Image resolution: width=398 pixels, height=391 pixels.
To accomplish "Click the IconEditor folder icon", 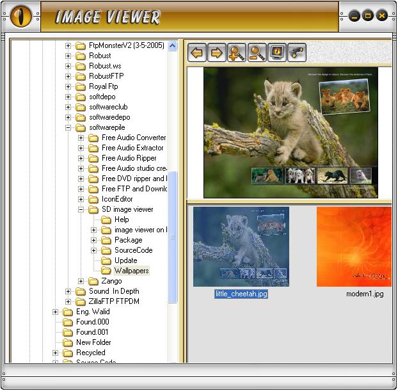I will coord(93,199).
